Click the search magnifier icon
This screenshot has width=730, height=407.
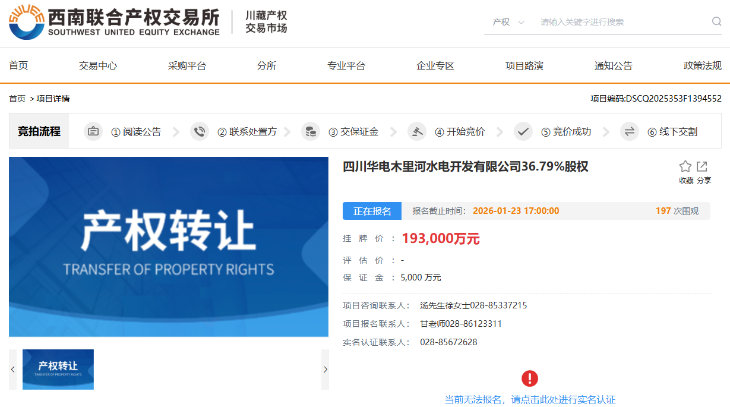coord(716,22)
